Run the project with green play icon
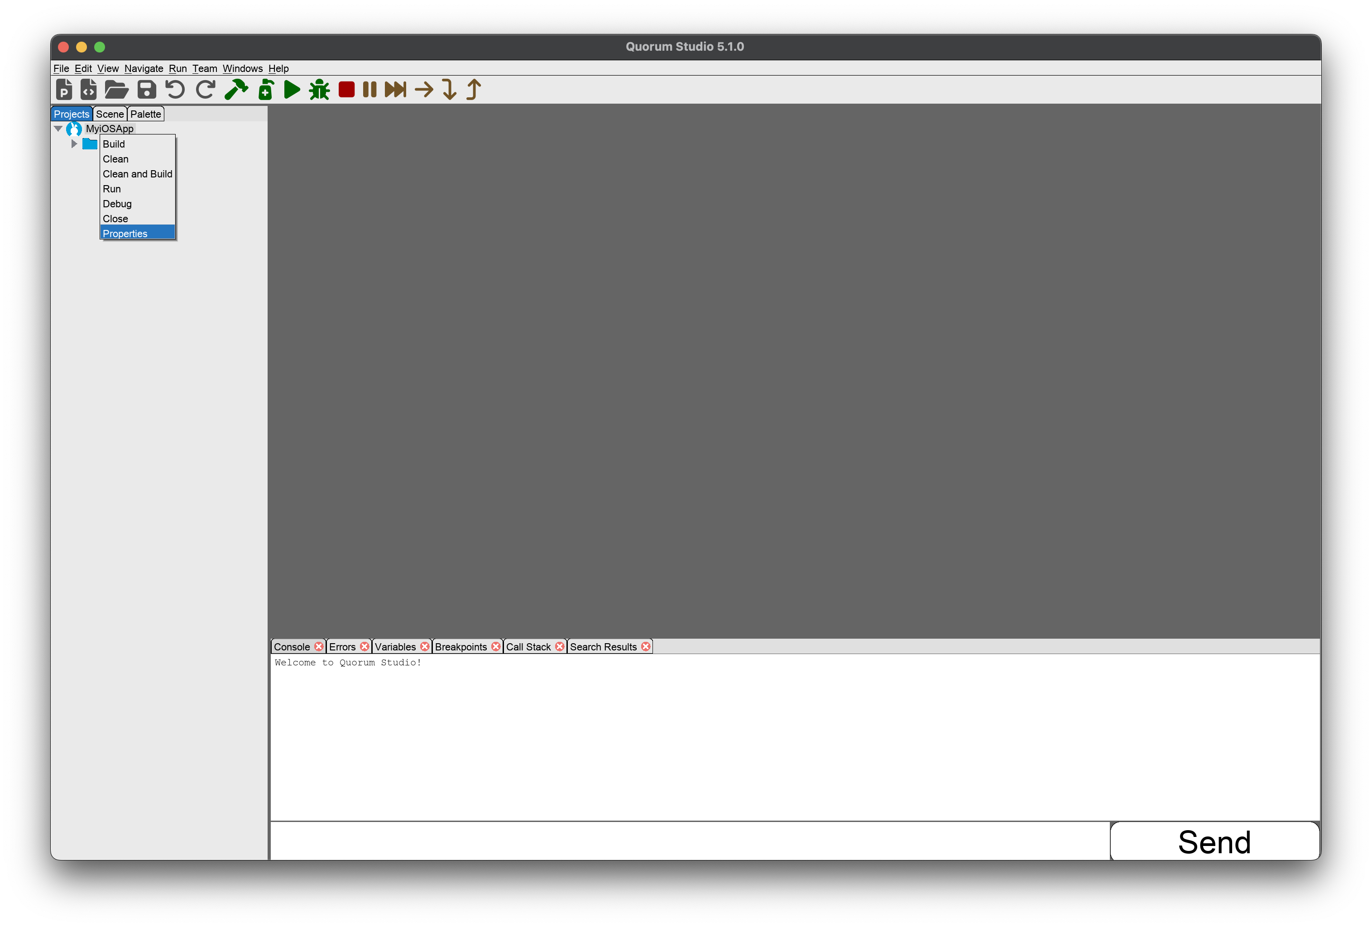The width and height of the screenshot is (1372, 927). (x=292, y=90)
